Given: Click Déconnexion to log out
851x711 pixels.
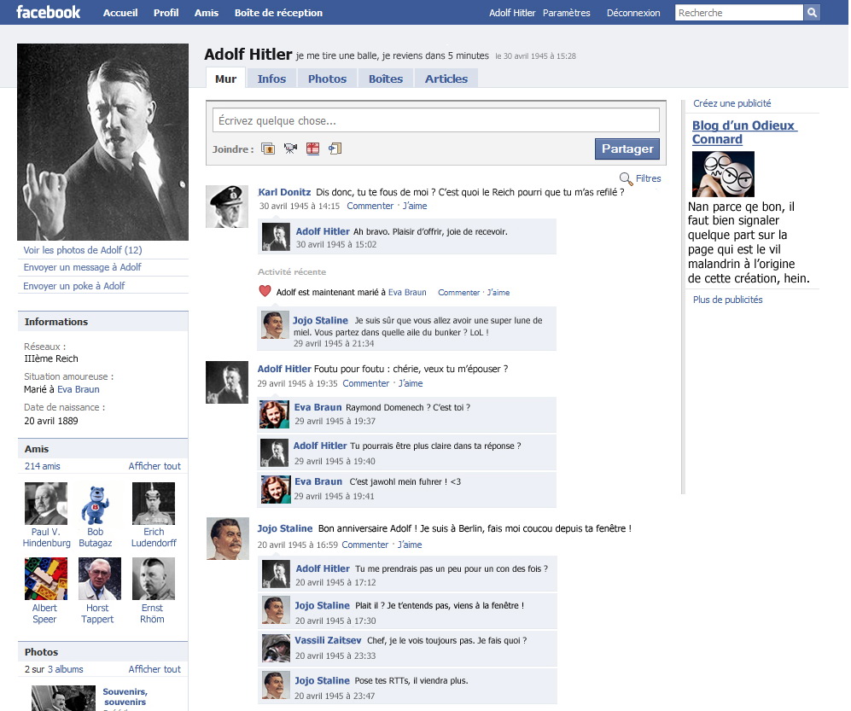Looking at the screenshot, I should (x=633, y=13).
